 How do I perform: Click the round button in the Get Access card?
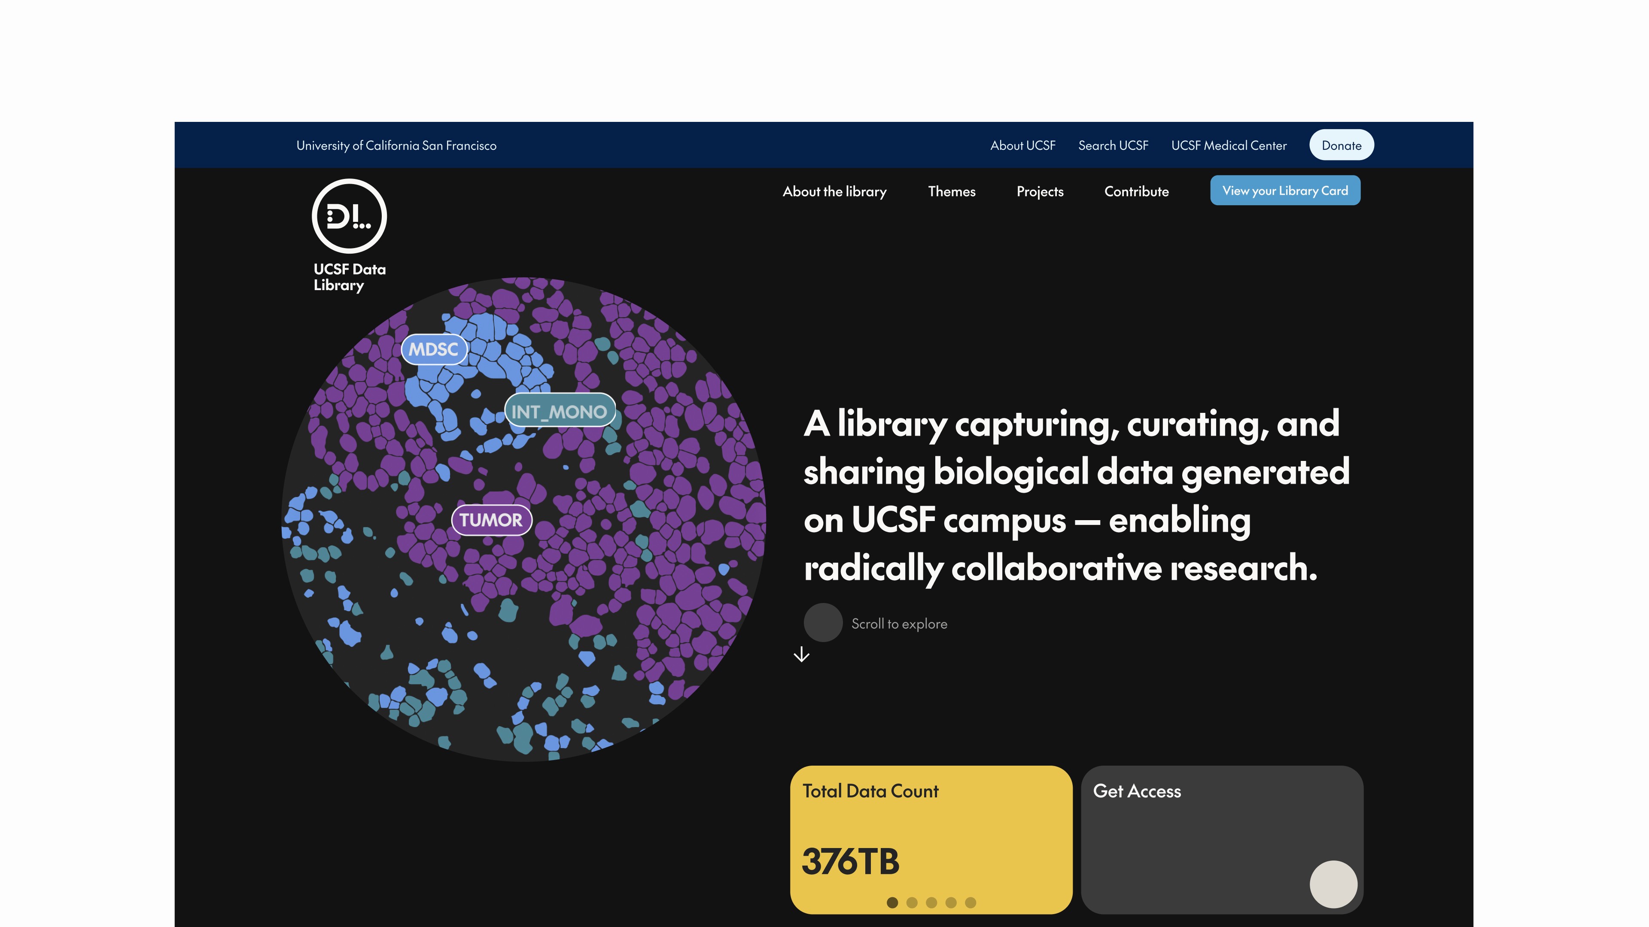(1333, 884)
